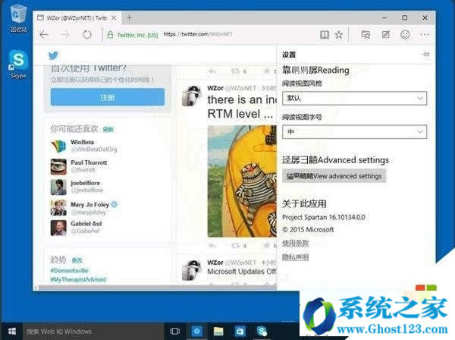The width and height of the screenshot is (455, 340).
Task: Click the #MyTherapistAdvised trend
Action: pyautogui.click(x=78, y=279)
